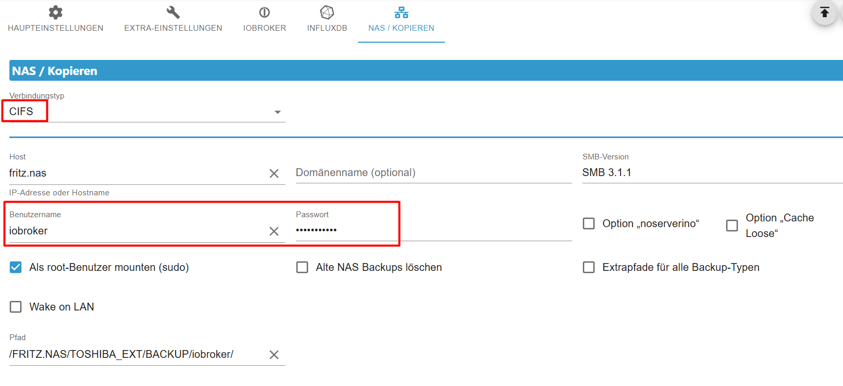The width and height of the screenshot is (843, 386).
Task: Switch to the Extra-Einstellungen tab
Action: pos(173,21)
